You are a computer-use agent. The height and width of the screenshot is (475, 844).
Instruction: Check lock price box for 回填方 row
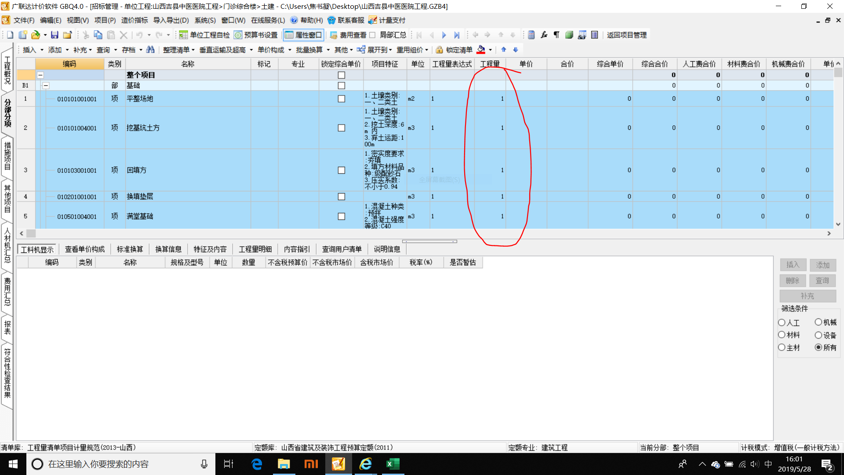tap(342, 170)
